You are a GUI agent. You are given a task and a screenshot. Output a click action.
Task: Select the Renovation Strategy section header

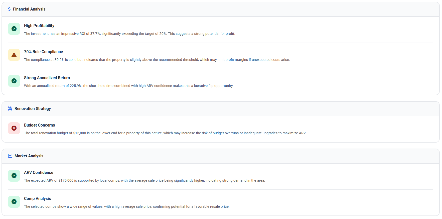coord(33,108)
